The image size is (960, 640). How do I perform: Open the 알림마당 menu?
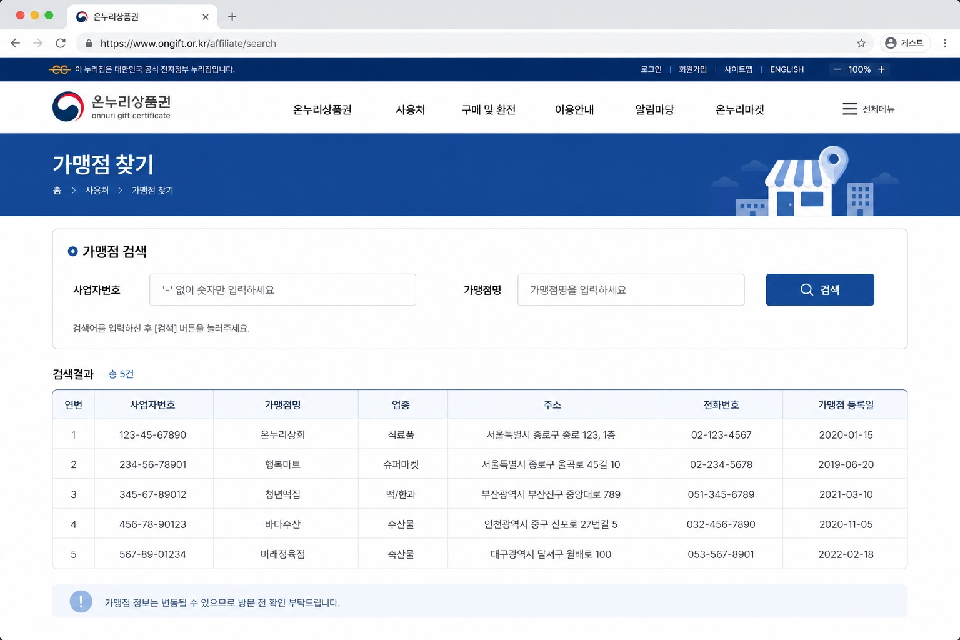654,109
